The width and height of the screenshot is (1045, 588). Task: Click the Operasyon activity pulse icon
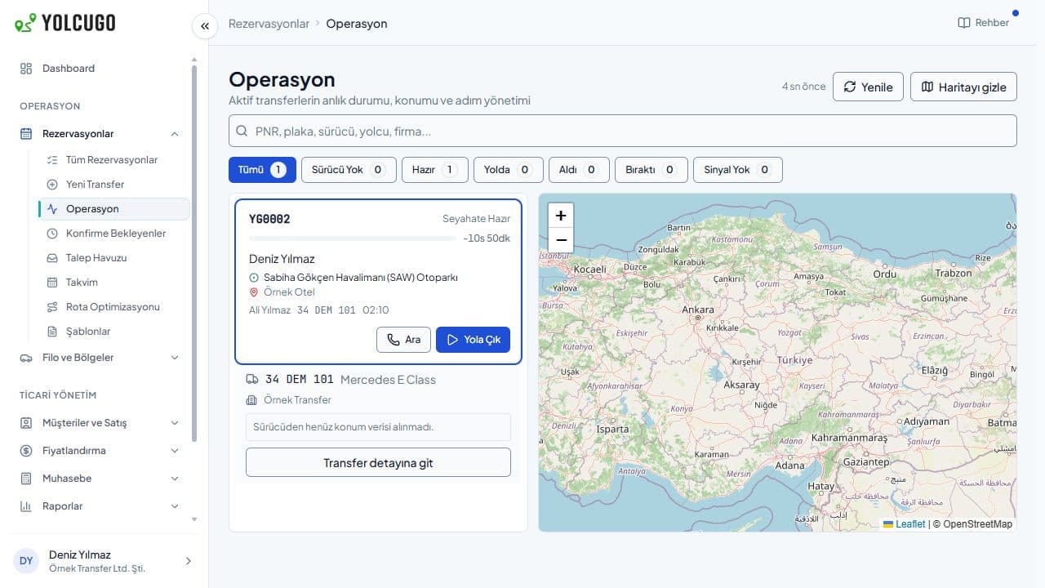[x=52, y=209]
